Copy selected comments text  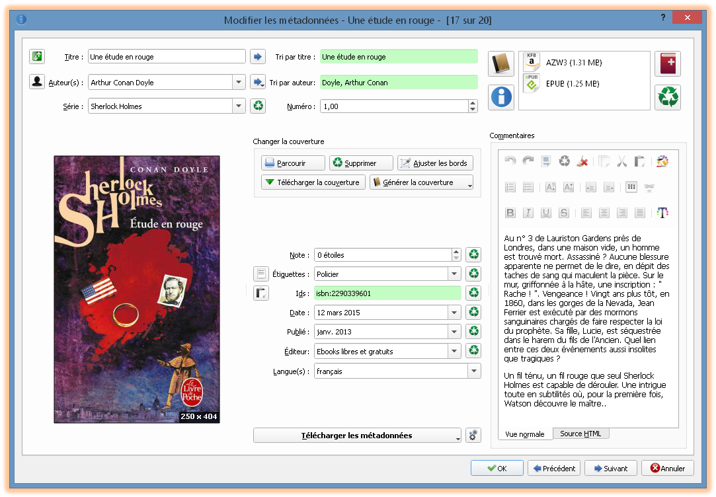point(604,161)
